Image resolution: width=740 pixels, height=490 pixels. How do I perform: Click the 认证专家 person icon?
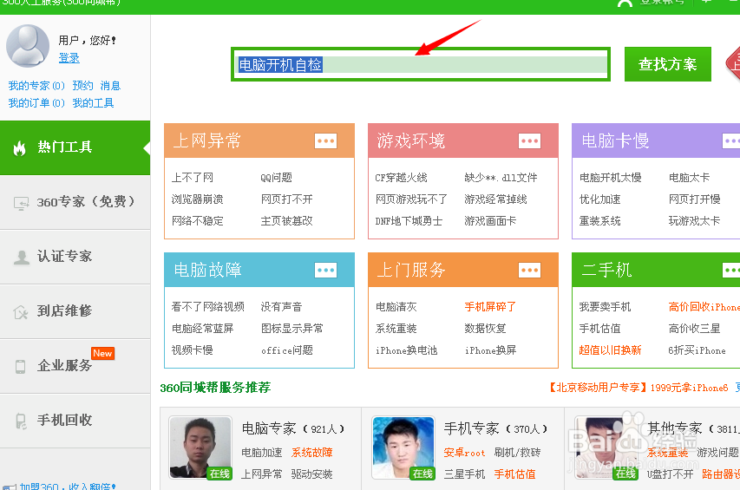tap(21, 257)
